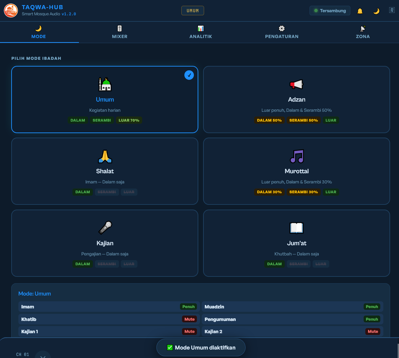The height and width of the screenshot is (358, 399).
Task: Click DALAM 30% badge on Murottal card
Action: (x=269, y=192)
